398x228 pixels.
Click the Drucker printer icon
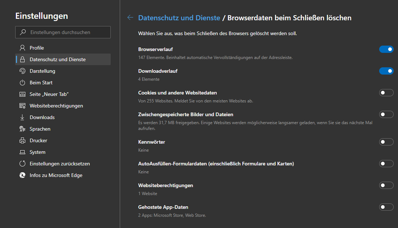coord(22,140)
